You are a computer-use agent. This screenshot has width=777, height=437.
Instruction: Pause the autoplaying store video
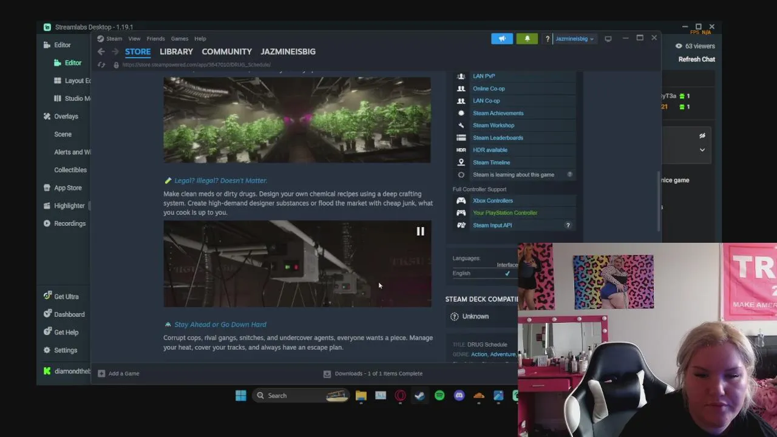point(420,231)
